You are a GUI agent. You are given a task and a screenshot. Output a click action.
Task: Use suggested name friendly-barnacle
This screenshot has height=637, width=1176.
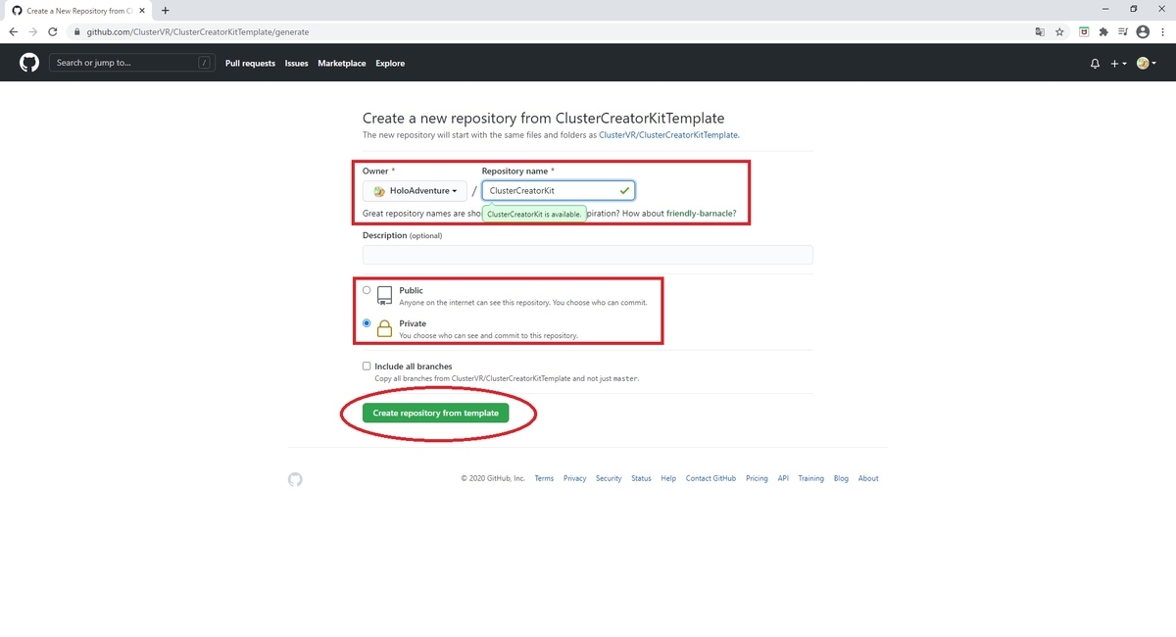tap(701, 213)
